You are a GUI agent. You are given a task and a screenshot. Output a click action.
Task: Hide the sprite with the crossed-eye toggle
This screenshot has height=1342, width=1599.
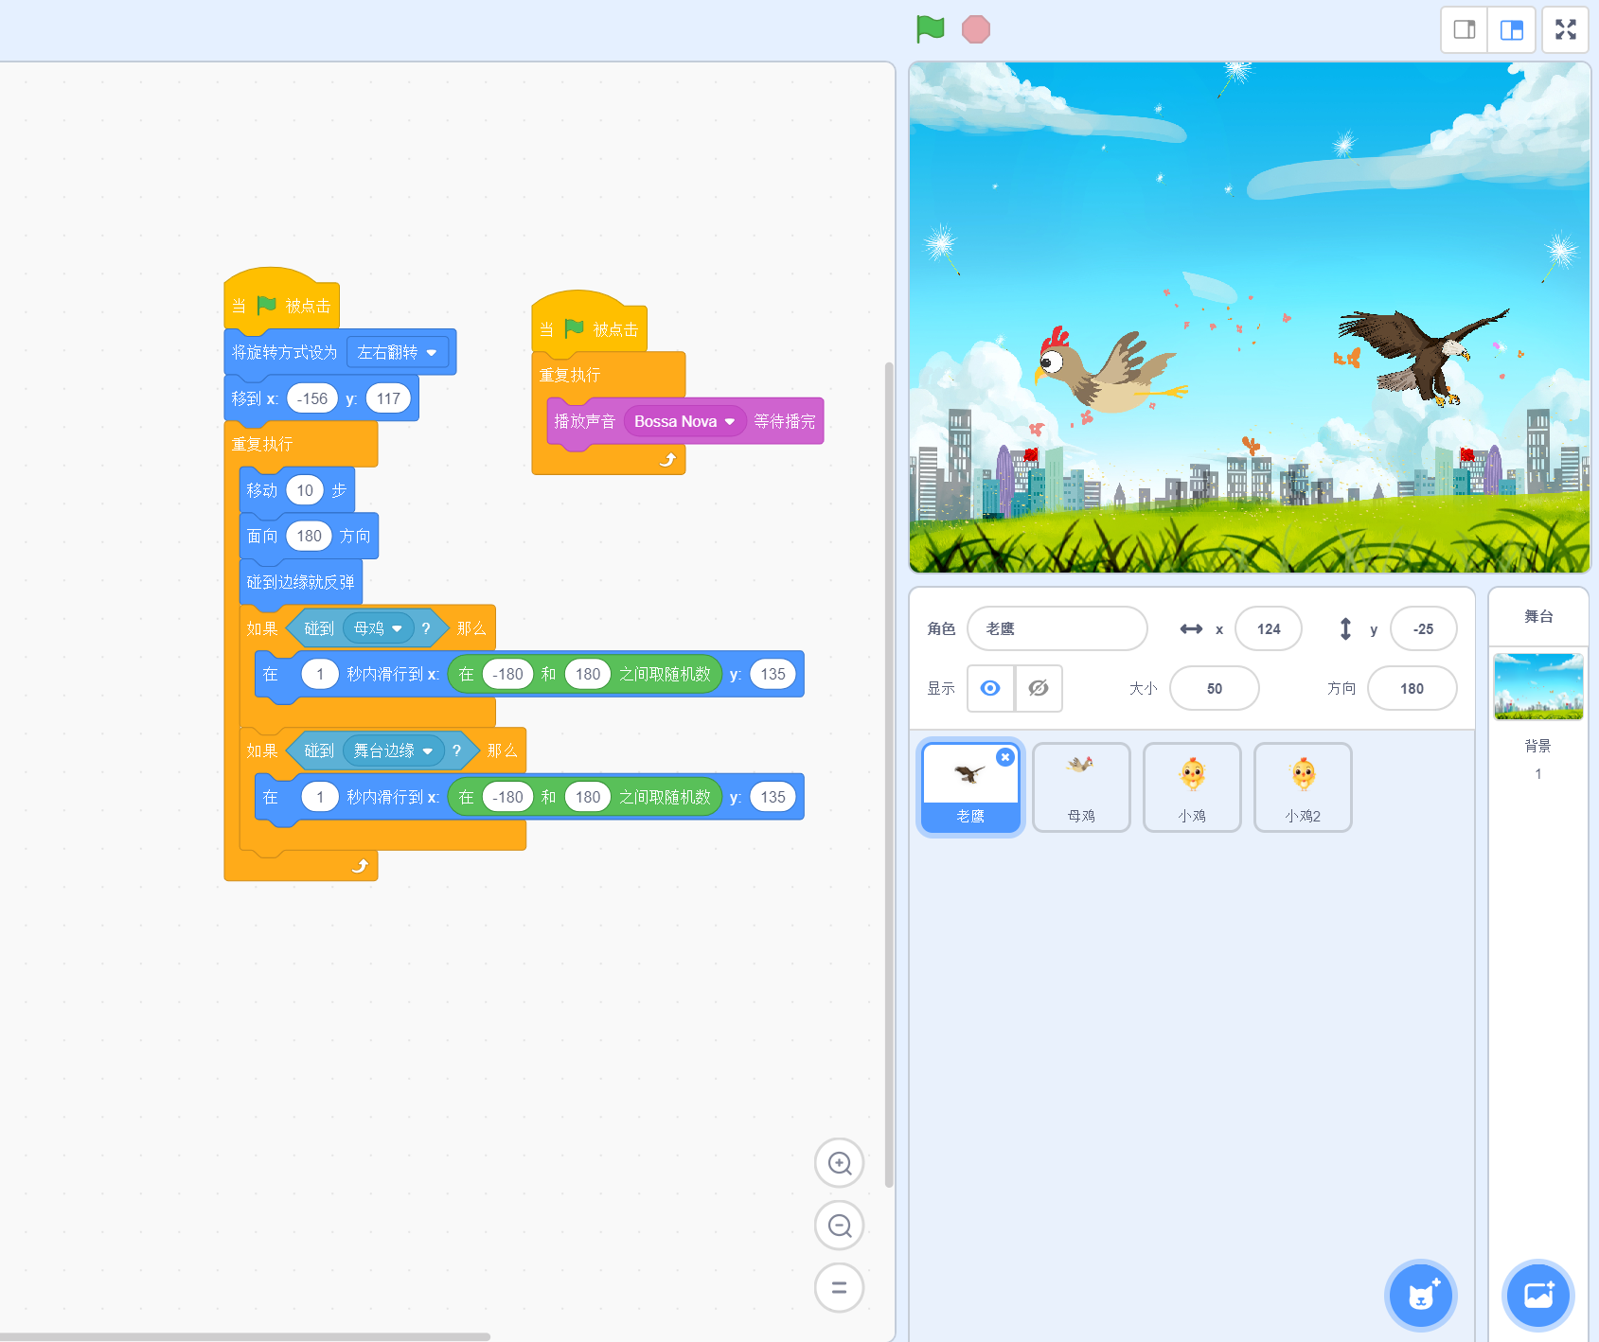pyautogui.click(x=1039, y=688)
